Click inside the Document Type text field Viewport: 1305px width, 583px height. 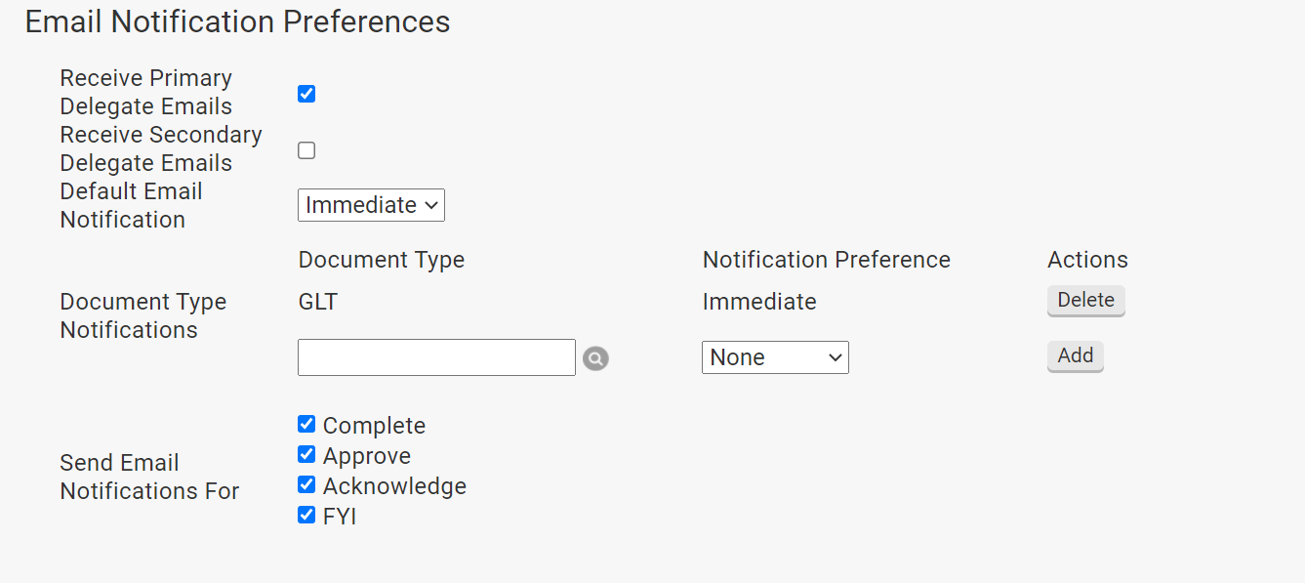pyautogui.click(x=436, y=357)
